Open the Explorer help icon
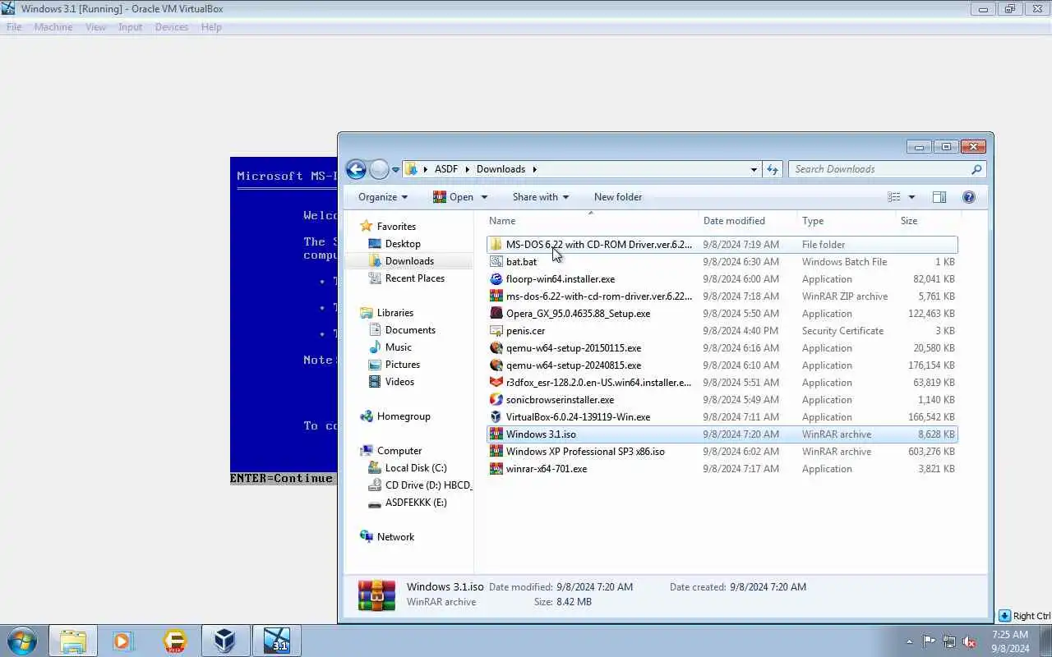The image size is (1052, 657). click(969, 197)
